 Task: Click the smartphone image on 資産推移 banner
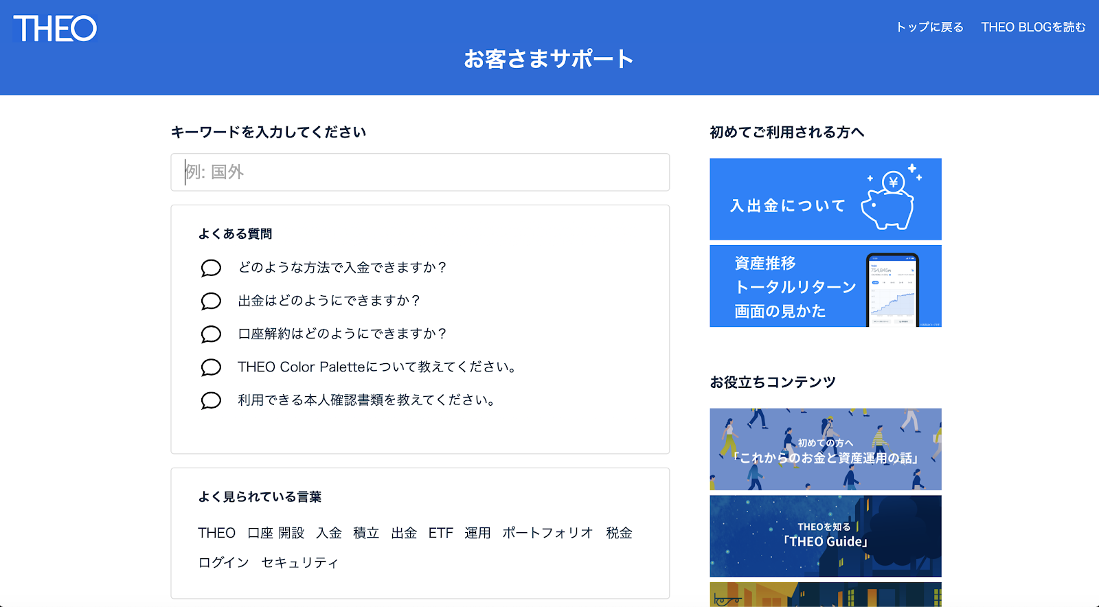[892, 290]
